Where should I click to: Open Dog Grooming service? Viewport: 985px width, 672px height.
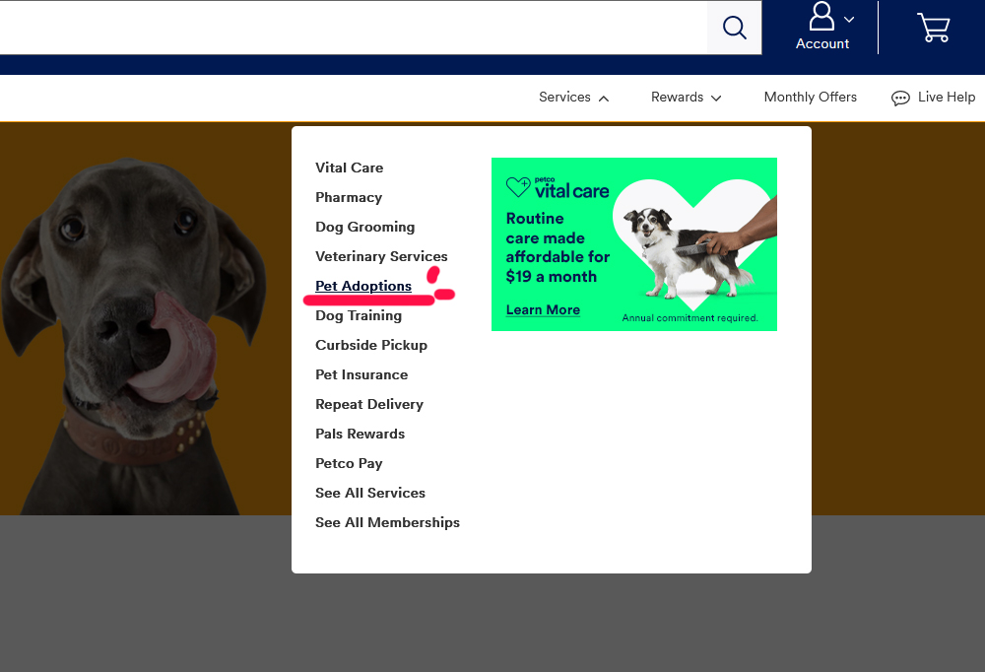(365, 227)
